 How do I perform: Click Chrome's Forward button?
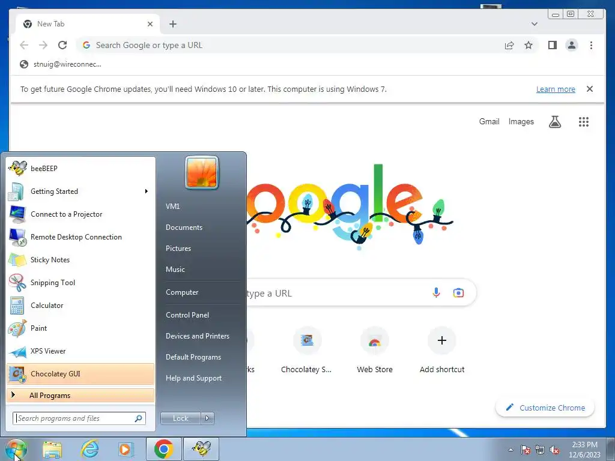coord(43,45)
